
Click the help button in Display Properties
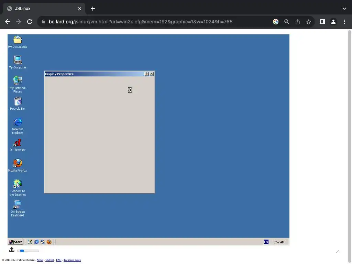tap(146, 74)
